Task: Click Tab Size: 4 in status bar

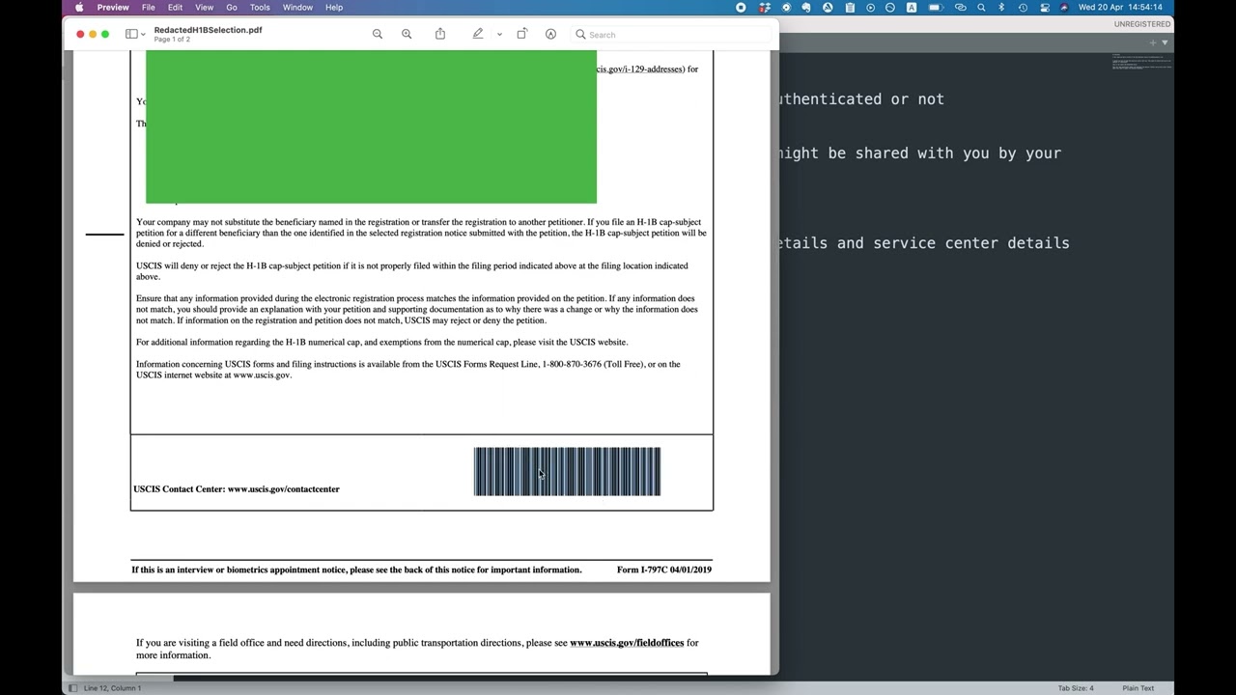Action: coord(1076,688)
